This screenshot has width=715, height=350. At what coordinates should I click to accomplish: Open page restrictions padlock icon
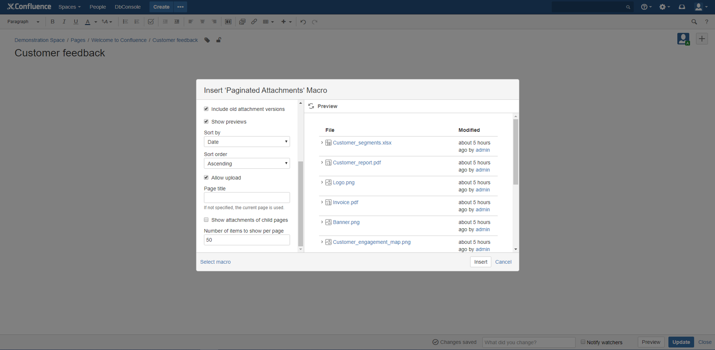pyautogui.click(x=219, y=40)
